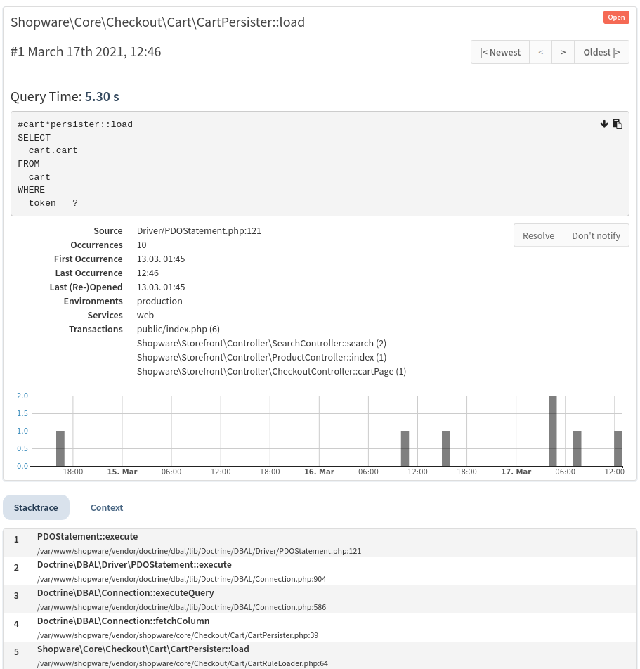This screenshot has height=669, width=640.
Task: Click the First Occurrence value 13.03. 01:45
Action: (x=161, y=259)
